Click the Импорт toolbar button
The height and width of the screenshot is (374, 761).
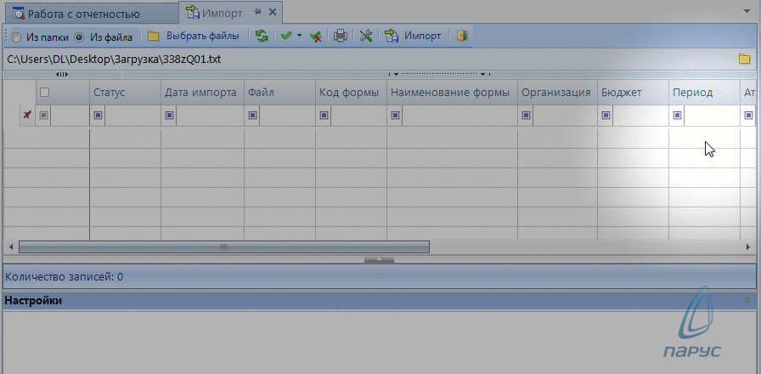click(x=413, y=36)
